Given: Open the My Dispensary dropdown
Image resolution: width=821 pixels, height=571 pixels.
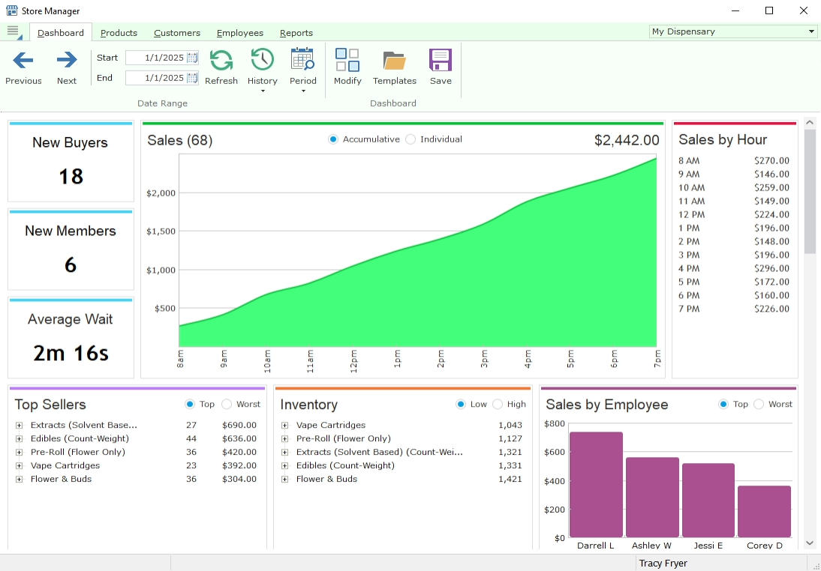Looking at the screenshot, I should (811, 31).
